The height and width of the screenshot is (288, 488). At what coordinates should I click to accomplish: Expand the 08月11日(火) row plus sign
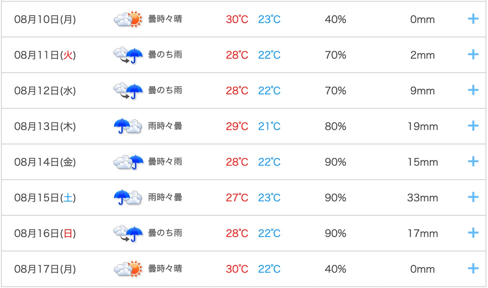(x=473, y=54)
